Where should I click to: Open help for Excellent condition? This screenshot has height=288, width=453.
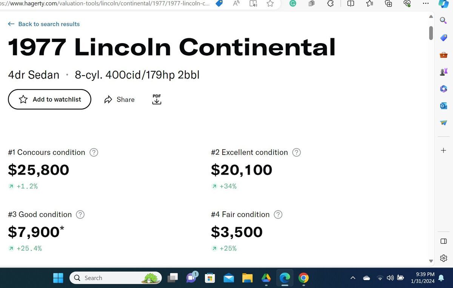[x=297, y=152]
